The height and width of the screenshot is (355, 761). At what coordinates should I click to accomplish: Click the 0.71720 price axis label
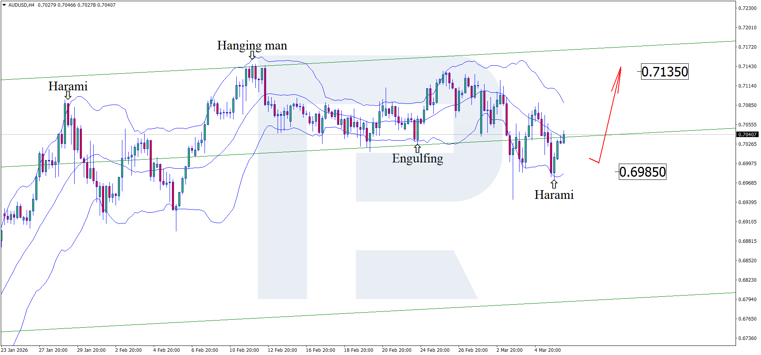pyautogui.click(x=747, y=47)
